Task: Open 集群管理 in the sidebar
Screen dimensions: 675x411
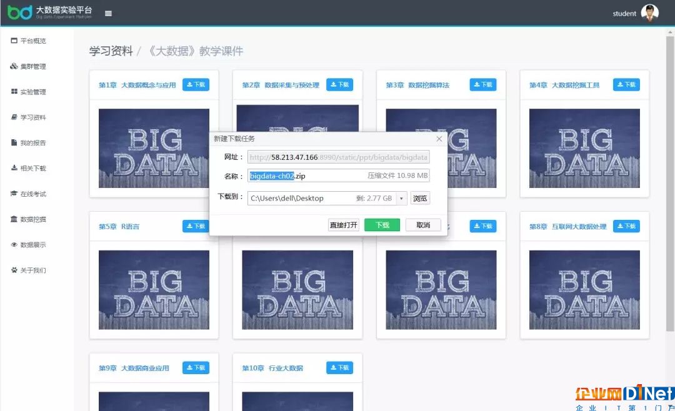Action: point(28,66)
